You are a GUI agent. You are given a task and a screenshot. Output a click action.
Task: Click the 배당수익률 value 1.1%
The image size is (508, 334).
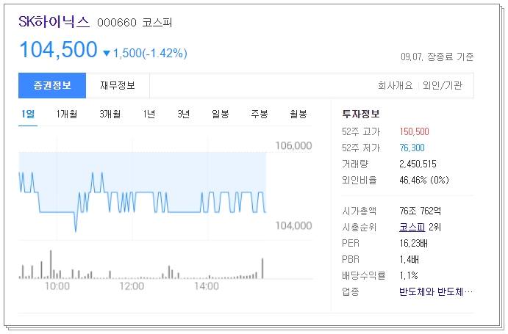409,275
